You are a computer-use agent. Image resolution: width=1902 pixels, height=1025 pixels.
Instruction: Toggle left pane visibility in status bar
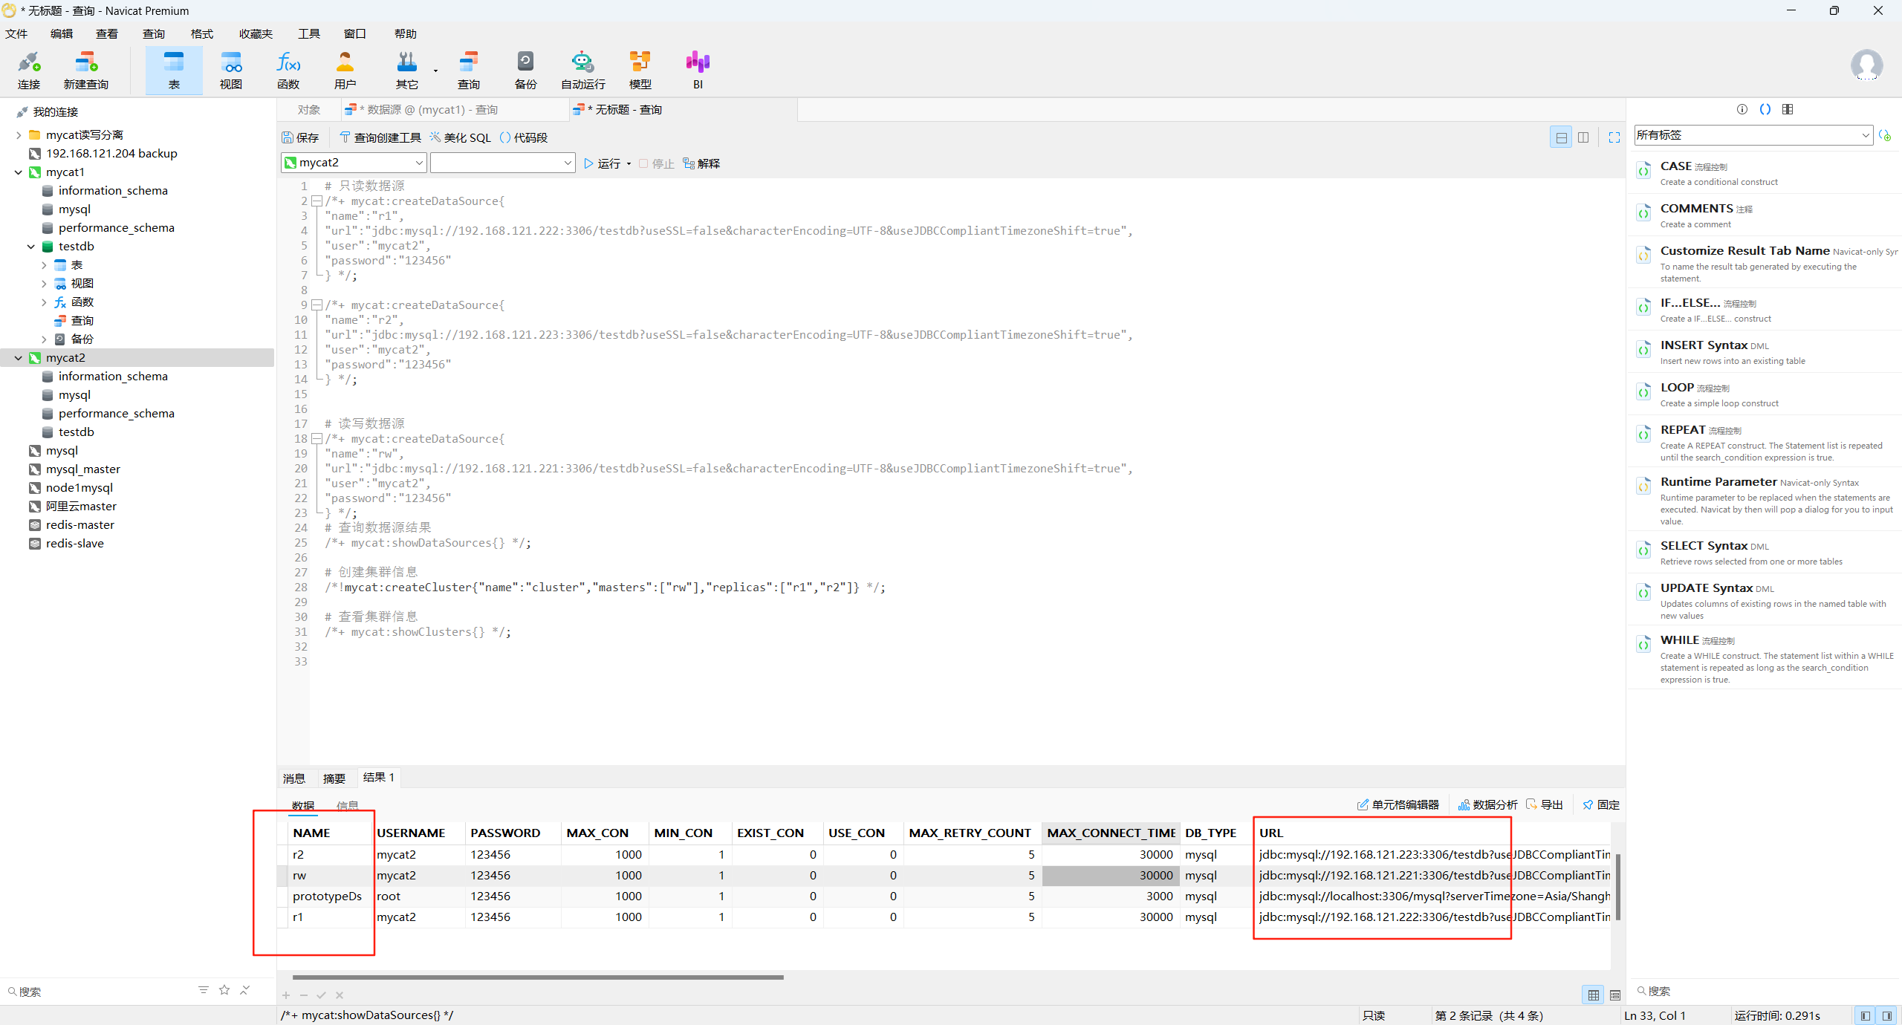(x=1866, y=1015)
